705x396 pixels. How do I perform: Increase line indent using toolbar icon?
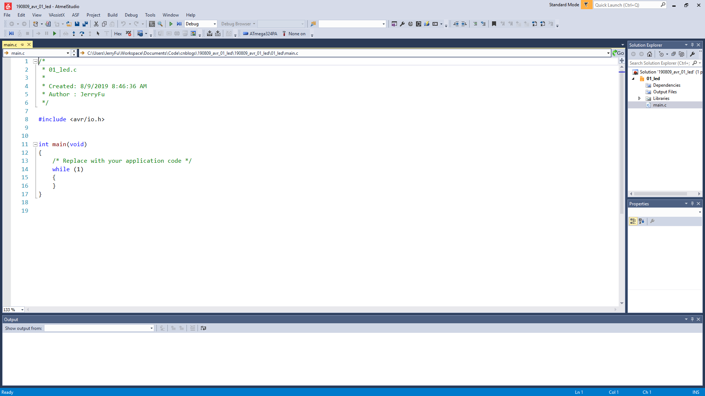coord(464,24)
